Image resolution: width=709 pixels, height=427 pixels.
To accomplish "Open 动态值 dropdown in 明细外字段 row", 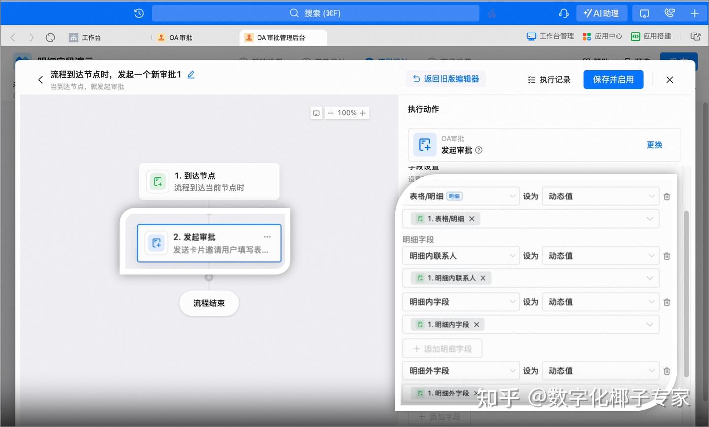I will point(600,371).
